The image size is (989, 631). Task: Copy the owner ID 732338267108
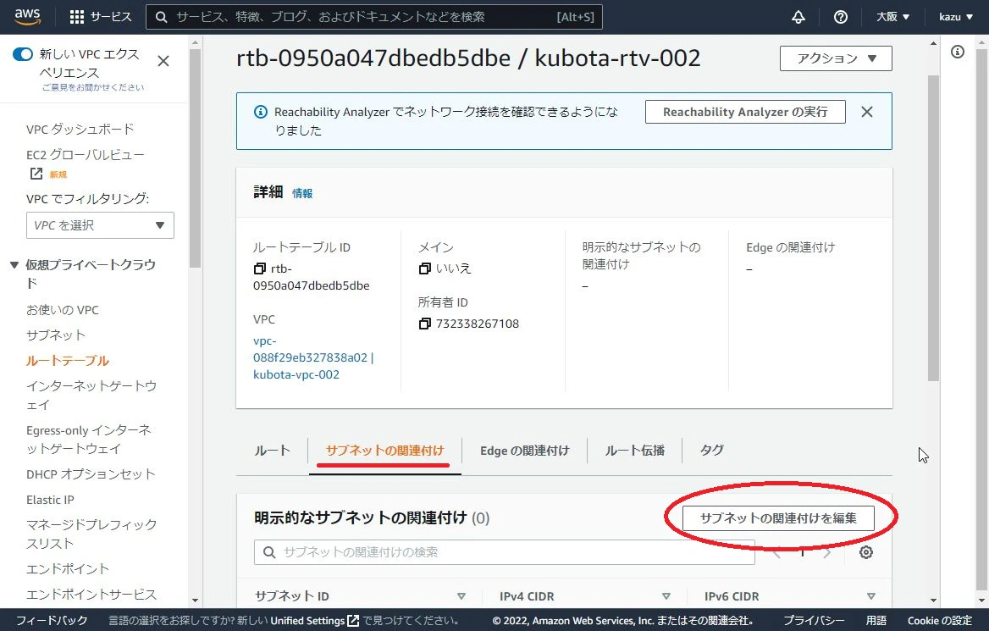pos(424,324)
